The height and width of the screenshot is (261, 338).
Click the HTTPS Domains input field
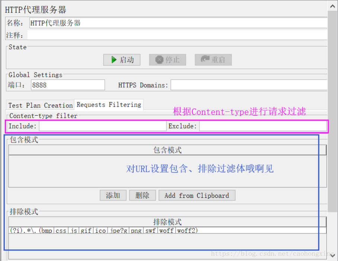pos(249,85)
